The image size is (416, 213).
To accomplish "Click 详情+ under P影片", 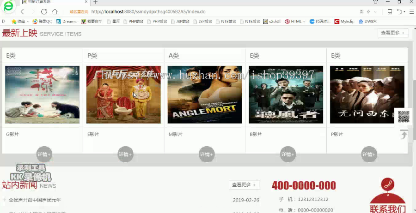I will 369,154.
